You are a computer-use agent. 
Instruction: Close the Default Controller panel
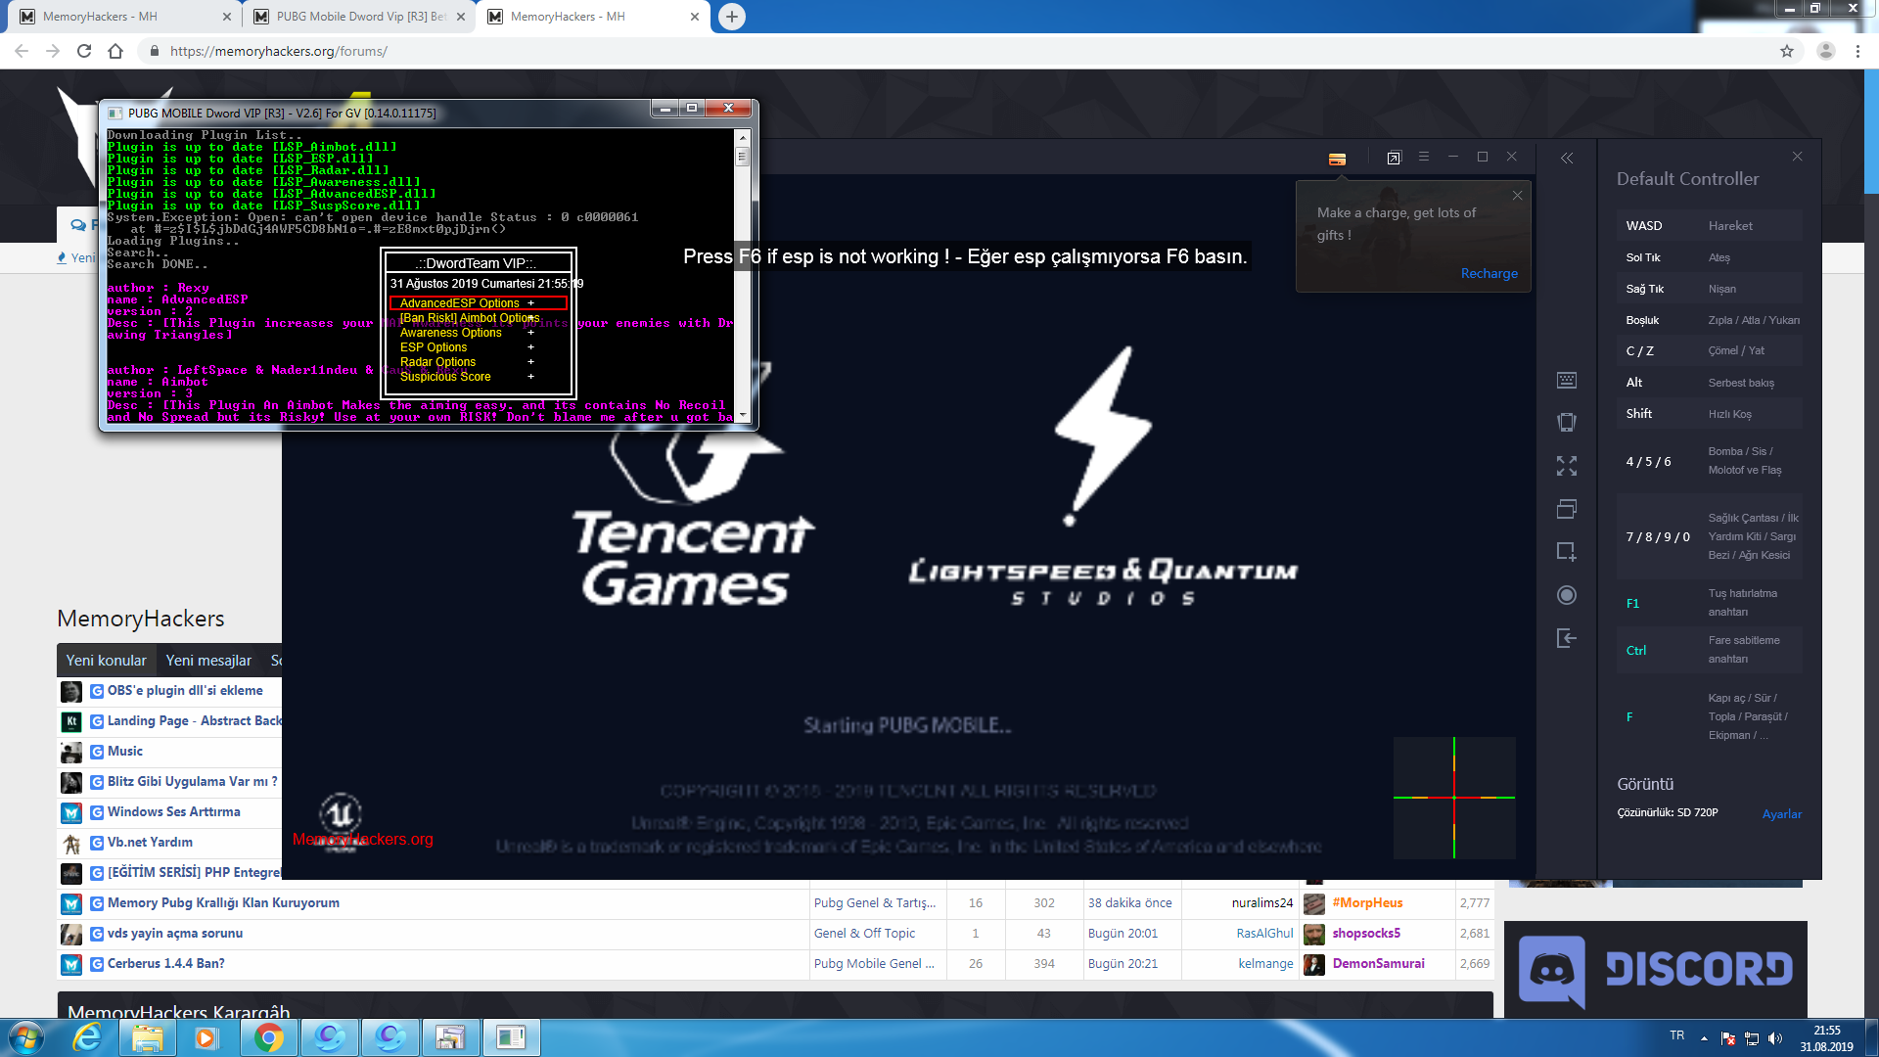coord(1797,157)
